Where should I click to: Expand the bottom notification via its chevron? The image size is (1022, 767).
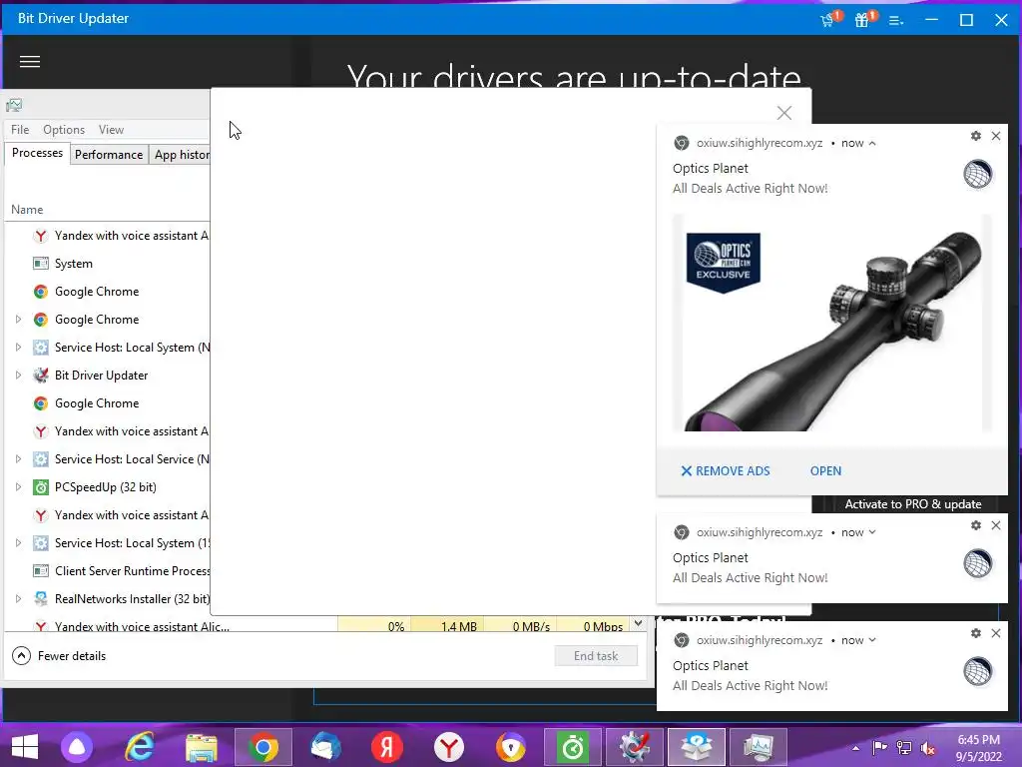872,640
